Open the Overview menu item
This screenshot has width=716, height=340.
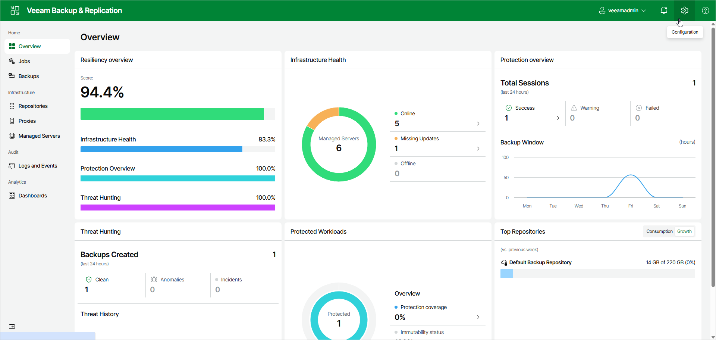[37, 46]
